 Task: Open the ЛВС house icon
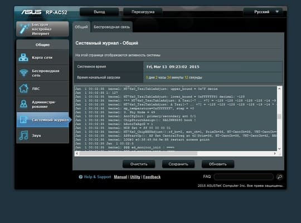point(23,89)
